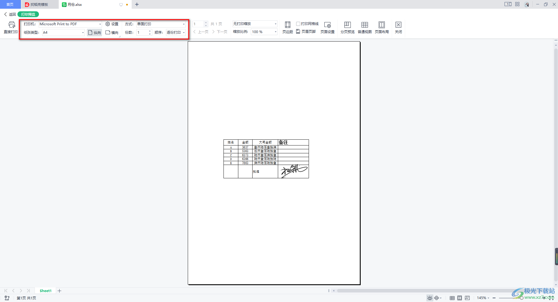Viewport: 558px width, 302px height.
Task: Open the print method (单面打印) dropdown
Action: pyautogui.click(x=161, y=24)
